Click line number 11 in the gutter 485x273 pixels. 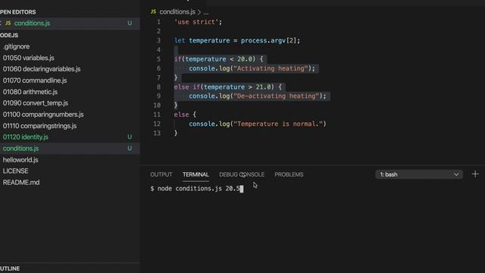coord(157,115)
